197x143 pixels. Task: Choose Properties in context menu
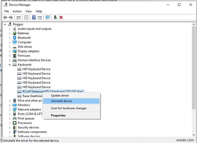pyautogui.click(x=71, y=115)
